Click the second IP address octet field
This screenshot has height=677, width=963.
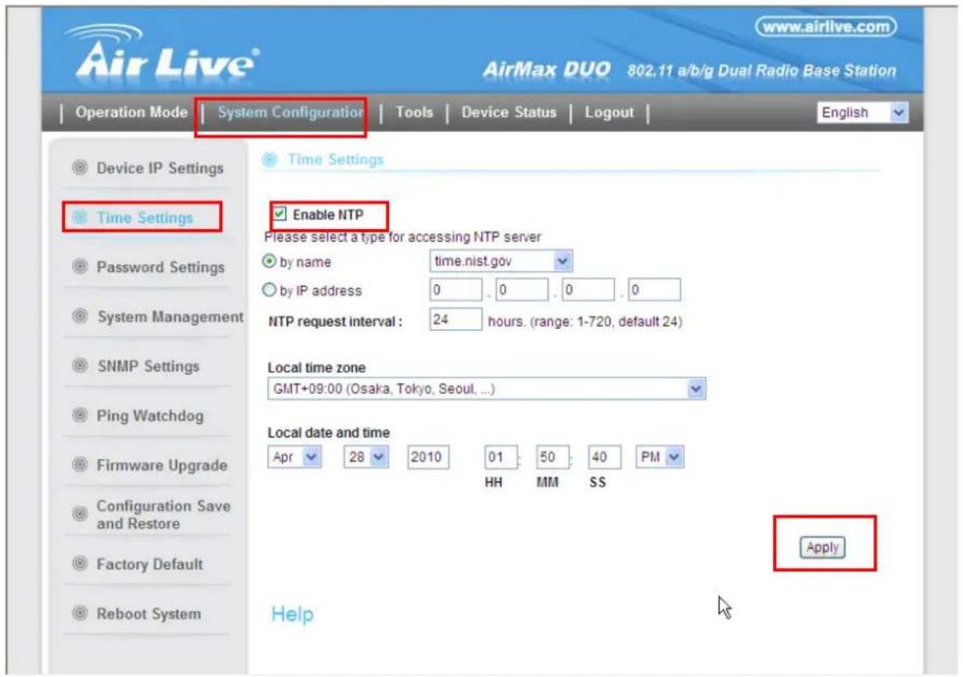point(522,289)
